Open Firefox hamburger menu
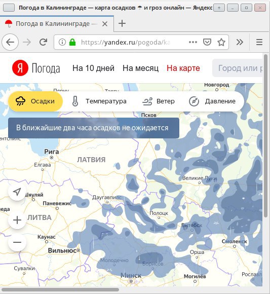The image size is (270, 294). coord(259,42)
